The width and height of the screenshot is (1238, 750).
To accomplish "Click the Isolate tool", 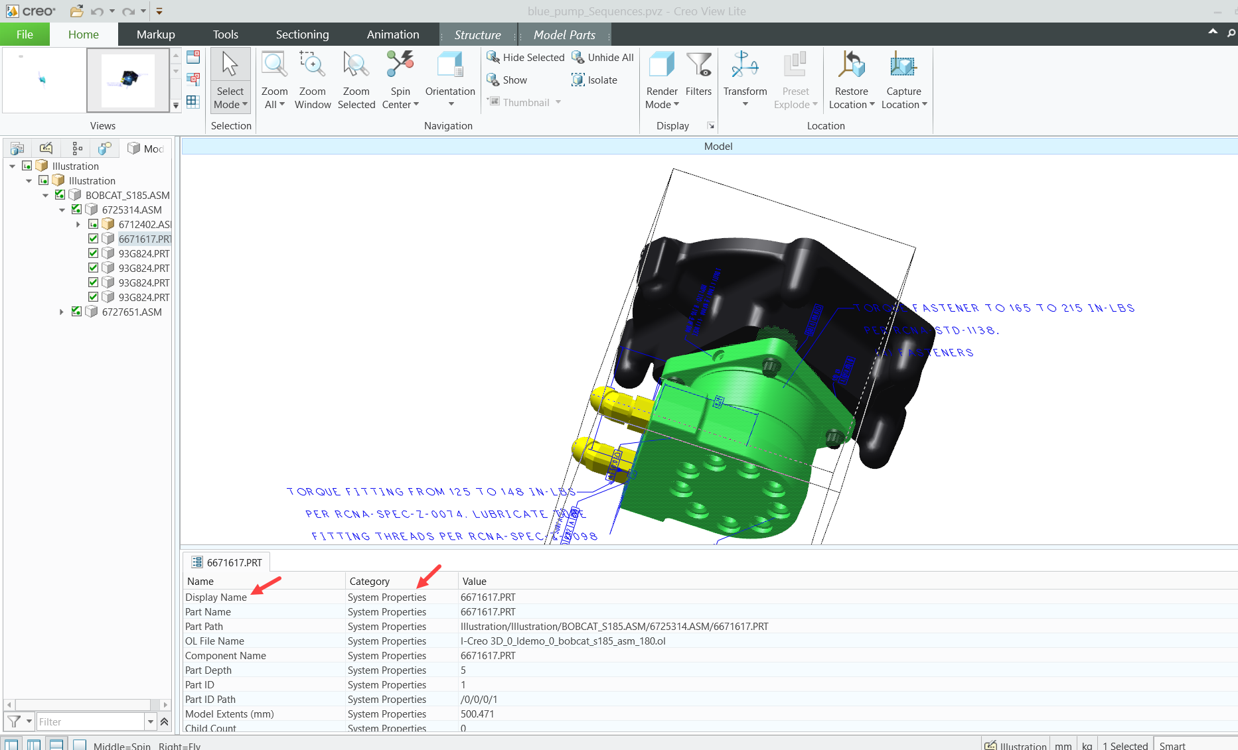I will coord(595,80).
